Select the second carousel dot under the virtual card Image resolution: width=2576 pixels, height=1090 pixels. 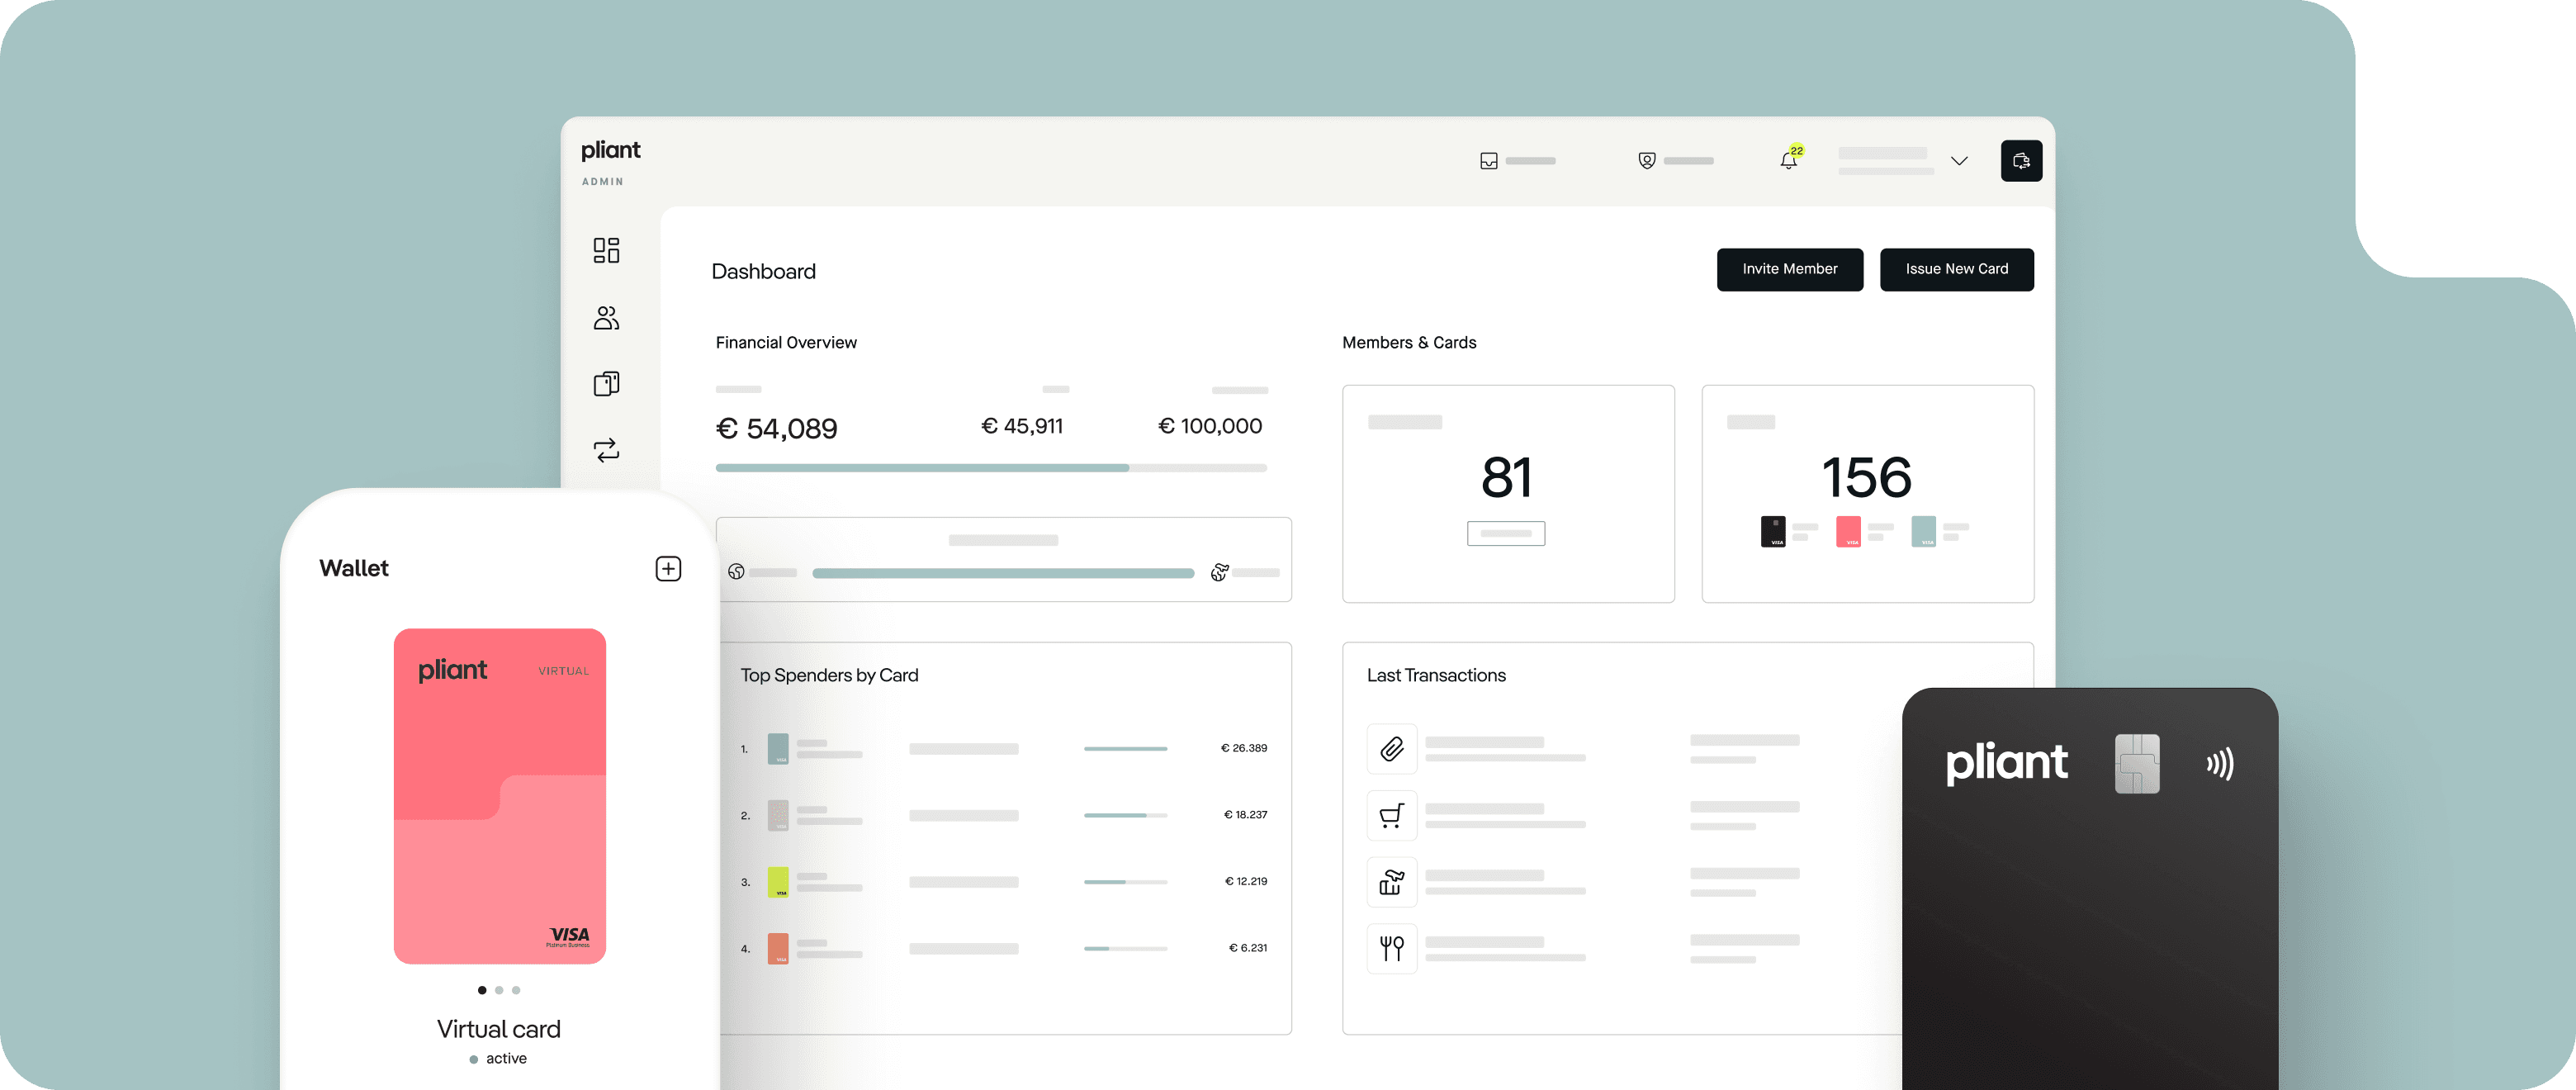(x=498, y=990)
